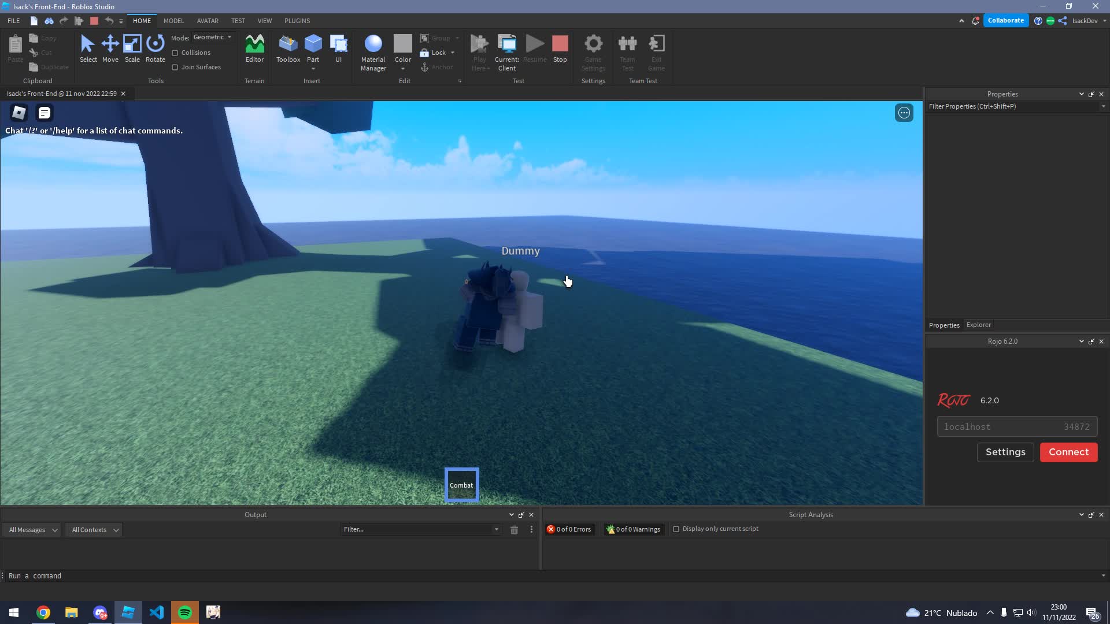Expand the Output filter dropdown arrow

pos(496,529)
